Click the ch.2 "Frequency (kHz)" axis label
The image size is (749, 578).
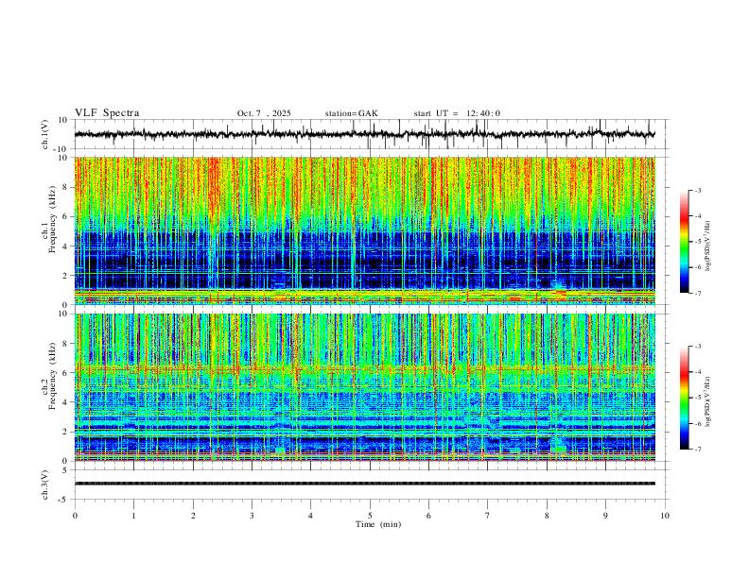(52, 376)
